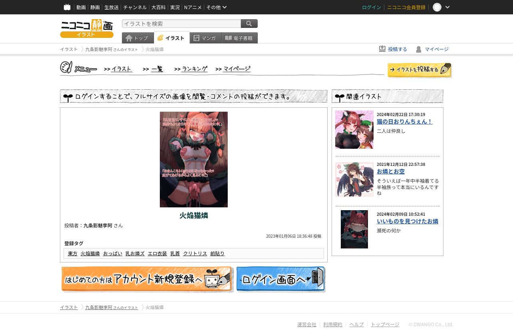The image size is (513, 335).
Task: Click the 投稿する upload icon
Action: point(382,49)
